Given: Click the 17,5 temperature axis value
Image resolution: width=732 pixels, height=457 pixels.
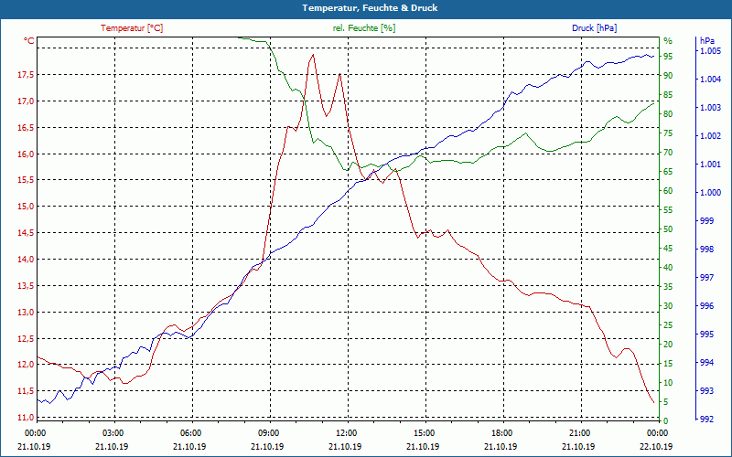Looking at the screenshot, I should tap(26, 75).
